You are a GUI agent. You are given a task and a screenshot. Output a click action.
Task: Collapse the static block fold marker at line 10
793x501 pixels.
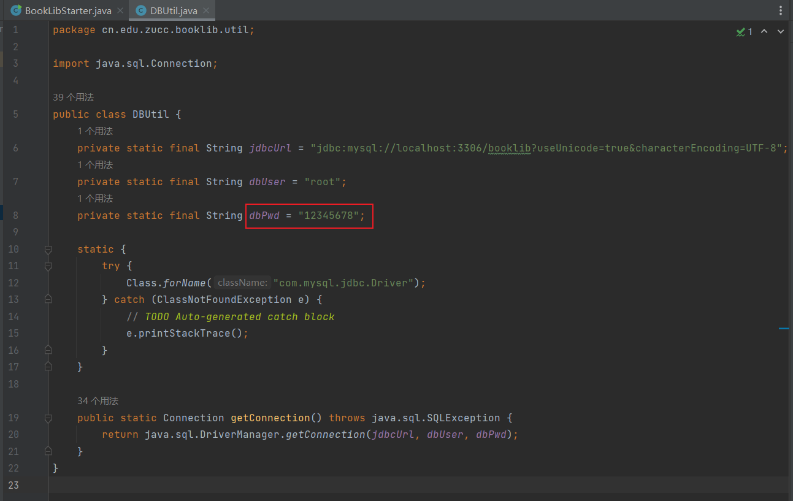coord(48,250)
